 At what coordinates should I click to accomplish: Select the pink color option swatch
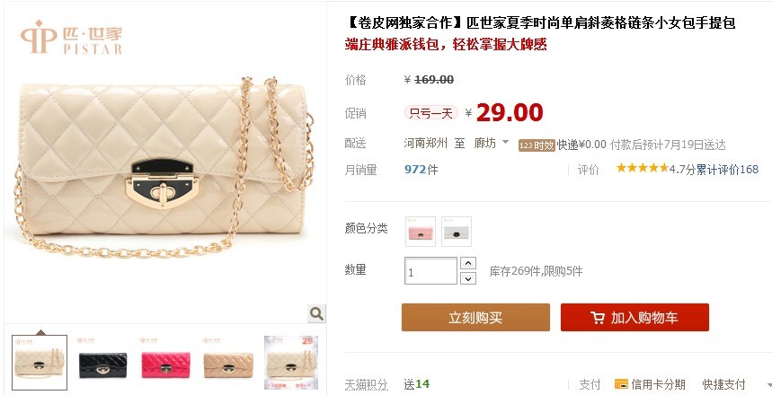pos(420,232)
